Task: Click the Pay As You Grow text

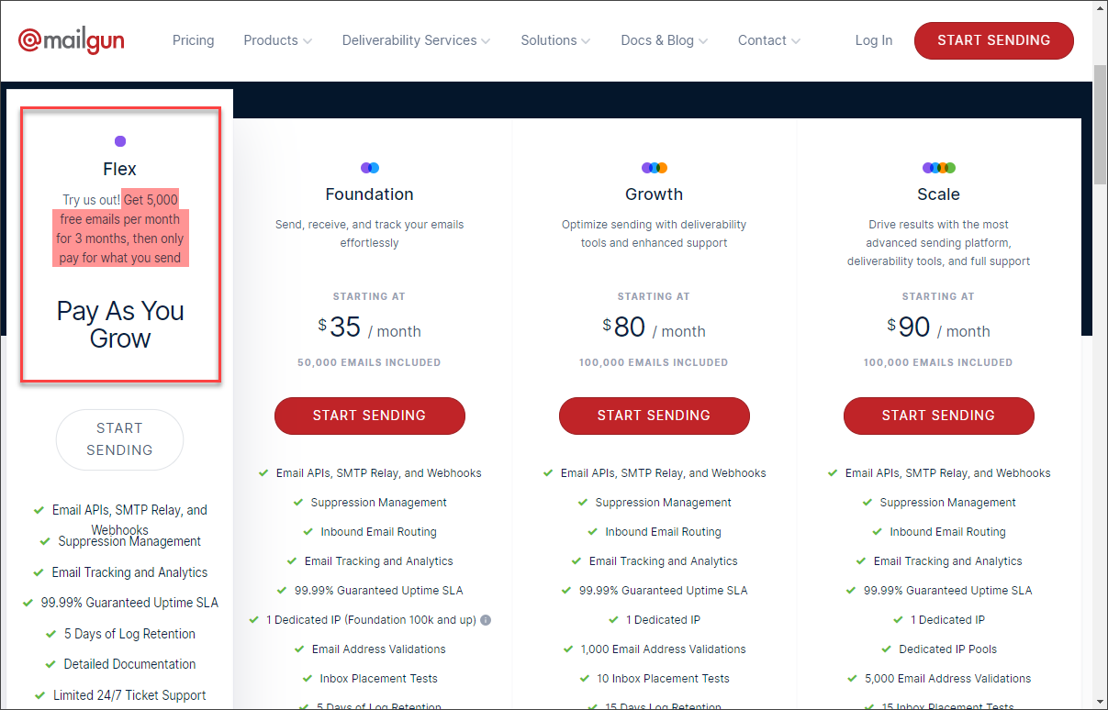Action: (120, 325)
